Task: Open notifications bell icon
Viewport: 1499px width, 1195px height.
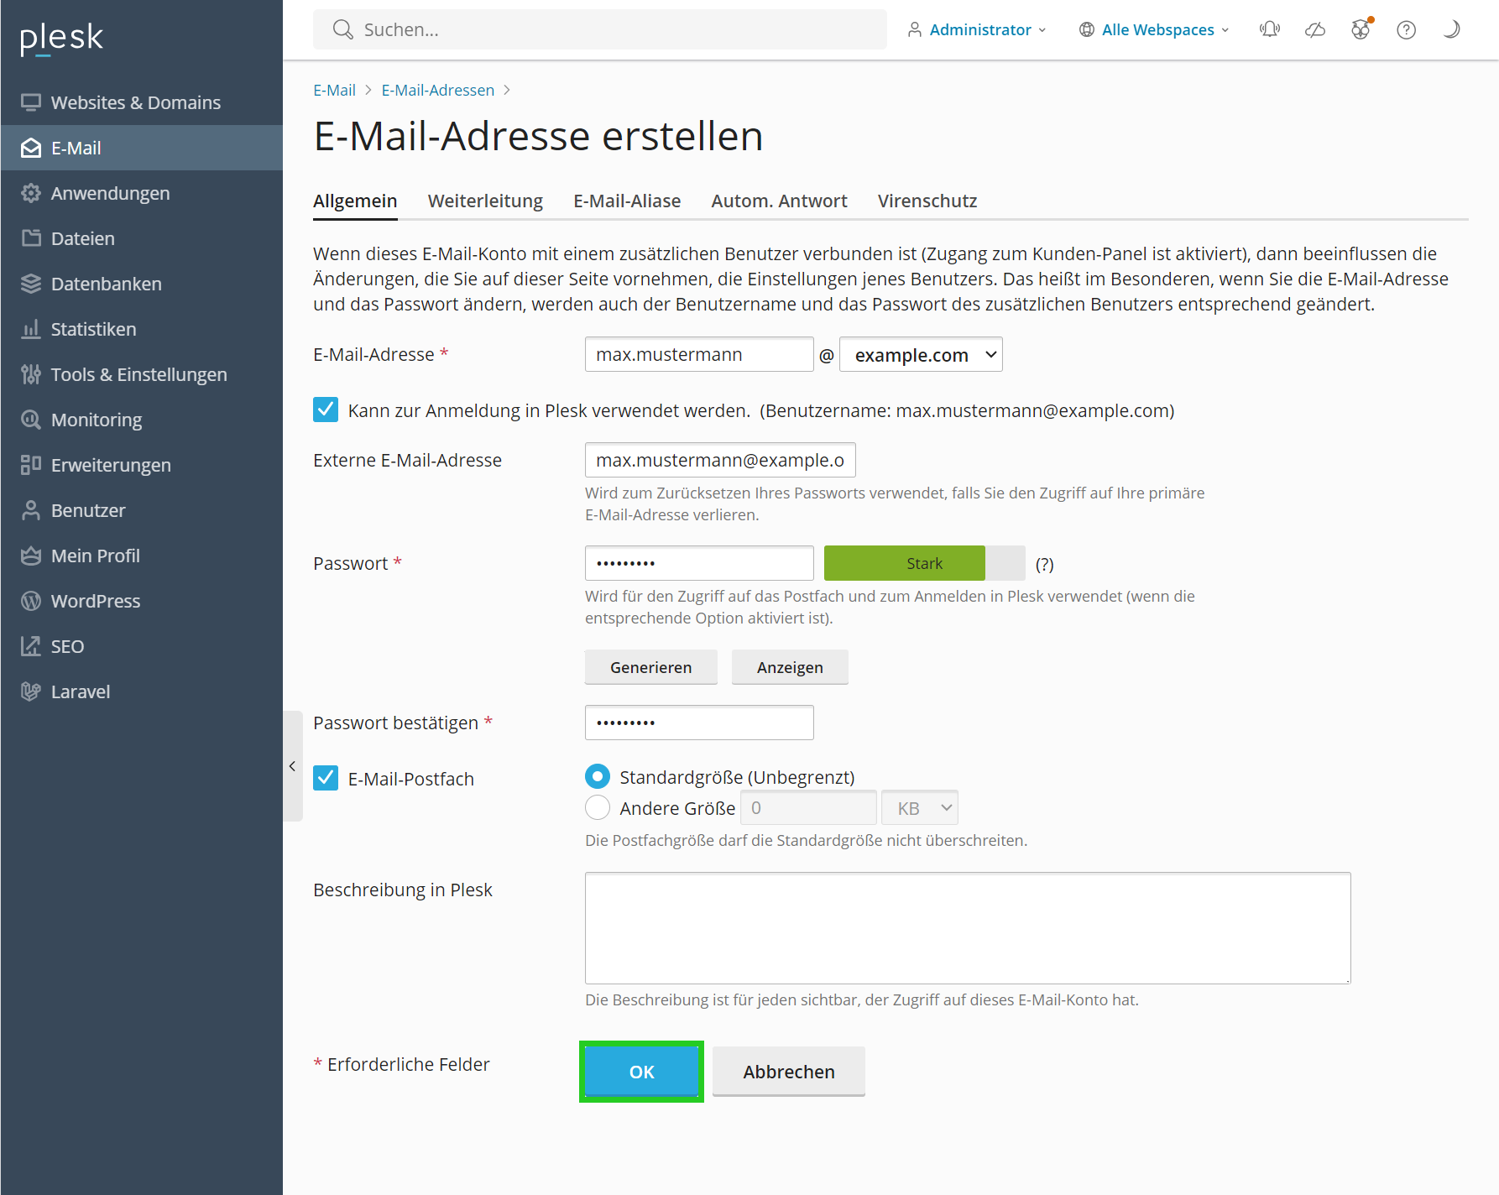Action: [x=1270, y=30]
